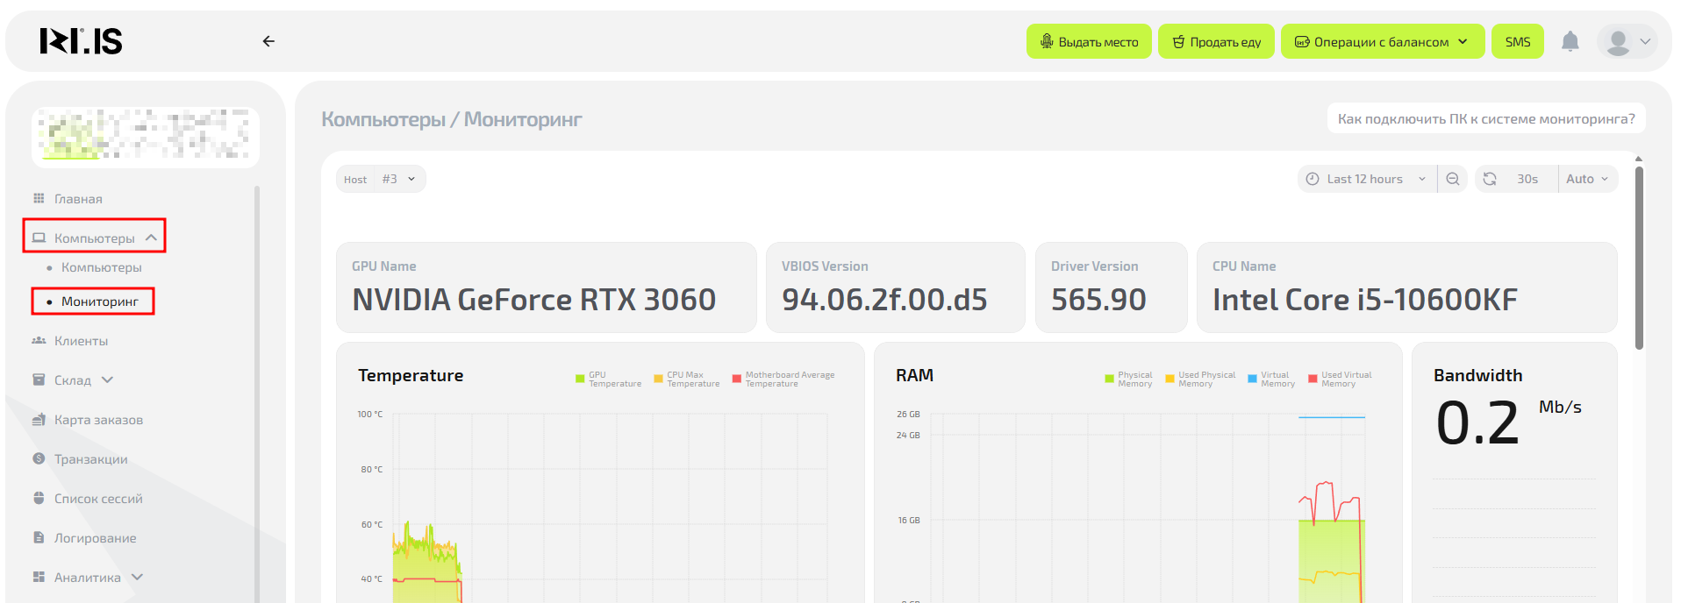Open Транзакции page from sidebar
Viewport: 1681px width, 603px height.
pyautogui.click(x=90, y=459)
